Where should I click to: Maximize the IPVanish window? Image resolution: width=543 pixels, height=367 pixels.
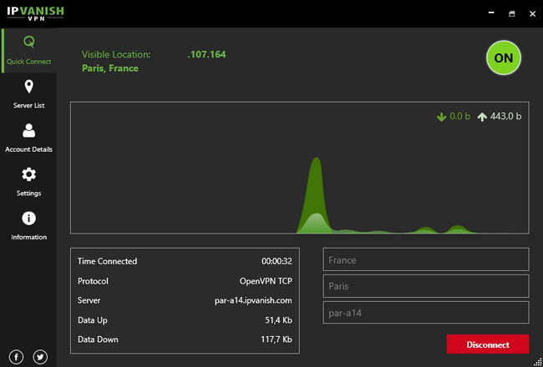pyautogui.click(x=512, y=13)
